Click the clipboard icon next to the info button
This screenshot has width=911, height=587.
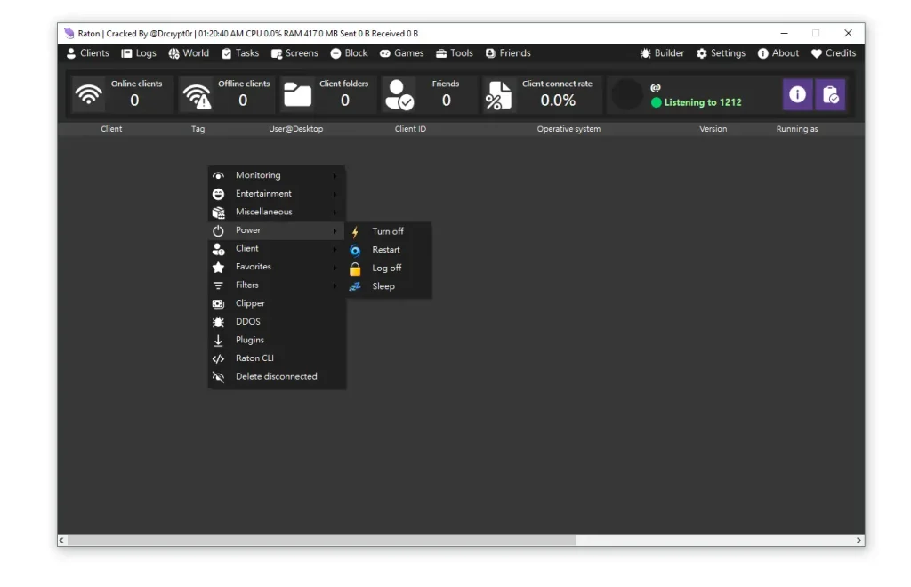coord(830,94)
